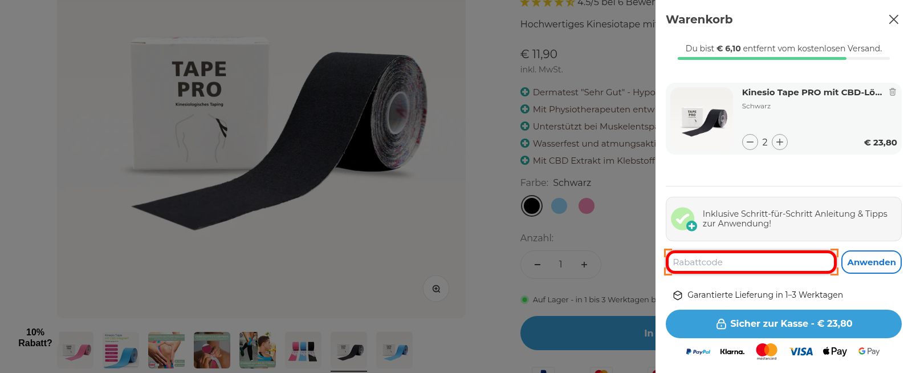Close the Warenkorb cart panel
The image size is (912, 373).
pyautogui.click(x=894, y=19)
